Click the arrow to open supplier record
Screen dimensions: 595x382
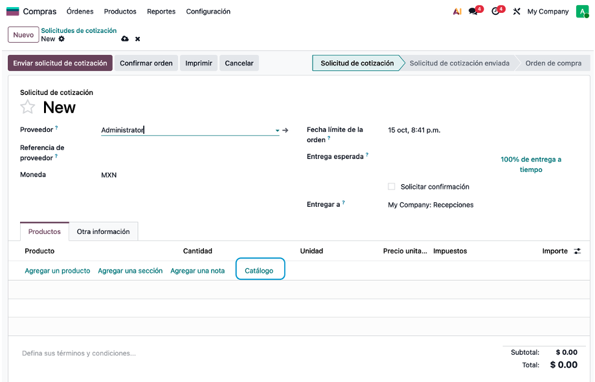pos(285,130)
